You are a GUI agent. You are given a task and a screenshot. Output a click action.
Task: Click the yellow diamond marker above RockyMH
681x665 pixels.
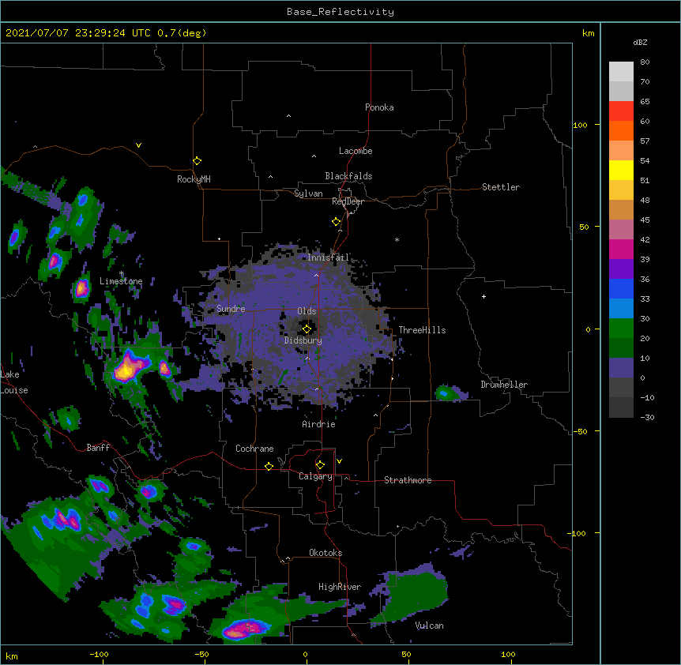pyautogui.click(x=197, y=161)
